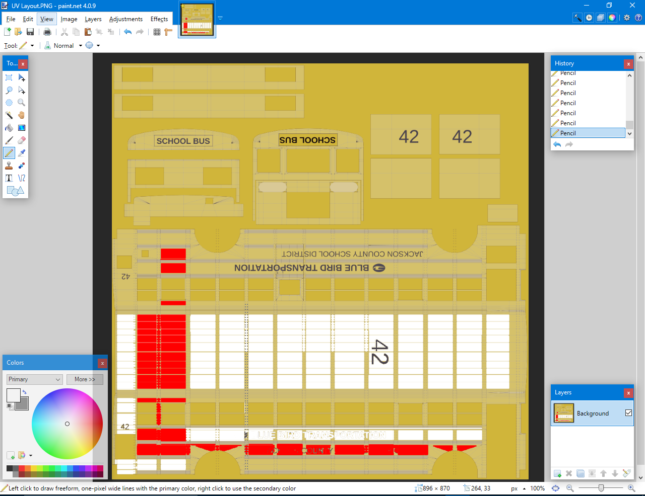Image resolution: width=645 pixels, height=496 pixels.
Task: Select the UV Layout image thumbnail
Action: tap(197, 19)
